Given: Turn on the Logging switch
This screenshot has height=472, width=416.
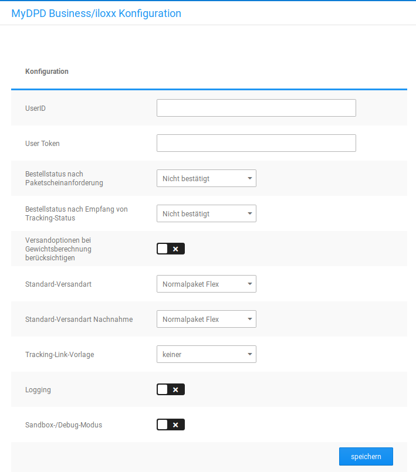Looking at the screenshot, I should [171, 389].
